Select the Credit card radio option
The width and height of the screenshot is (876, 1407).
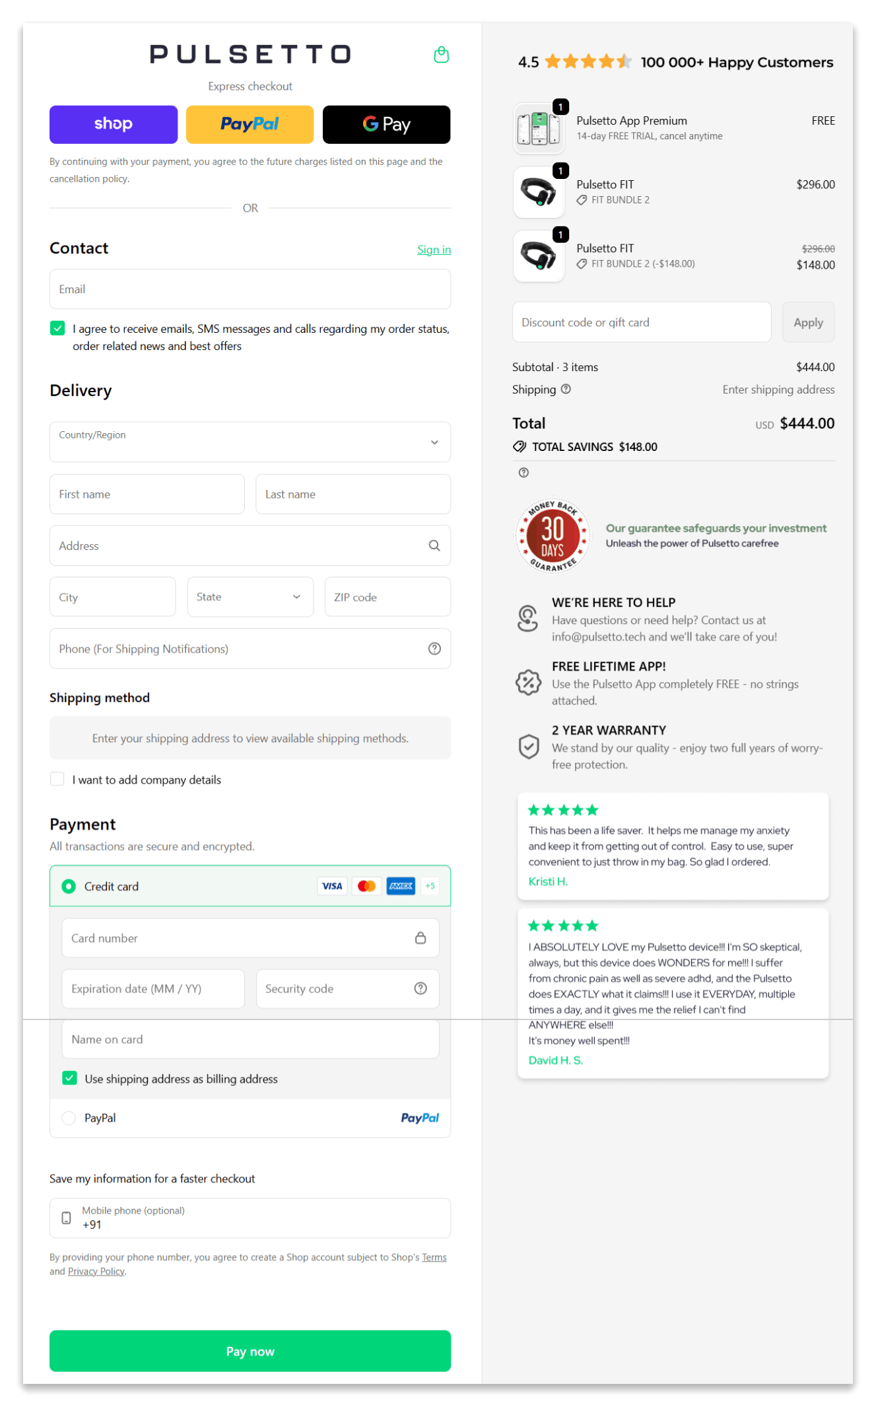(69, 886)
